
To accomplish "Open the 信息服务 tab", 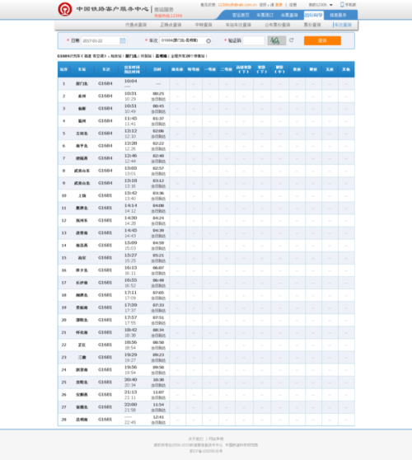I will 338,15.
